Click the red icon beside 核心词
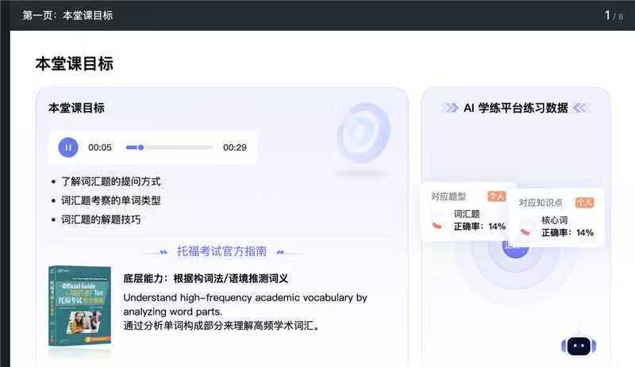 click(525, 231)
